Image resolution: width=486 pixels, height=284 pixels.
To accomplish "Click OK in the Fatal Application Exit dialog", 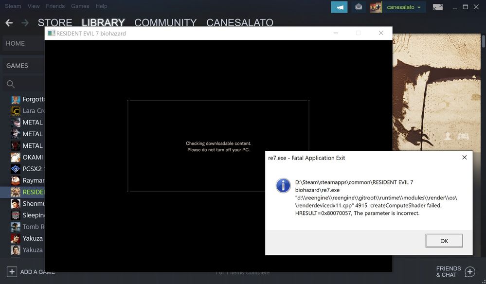I will tap(444, 241).
